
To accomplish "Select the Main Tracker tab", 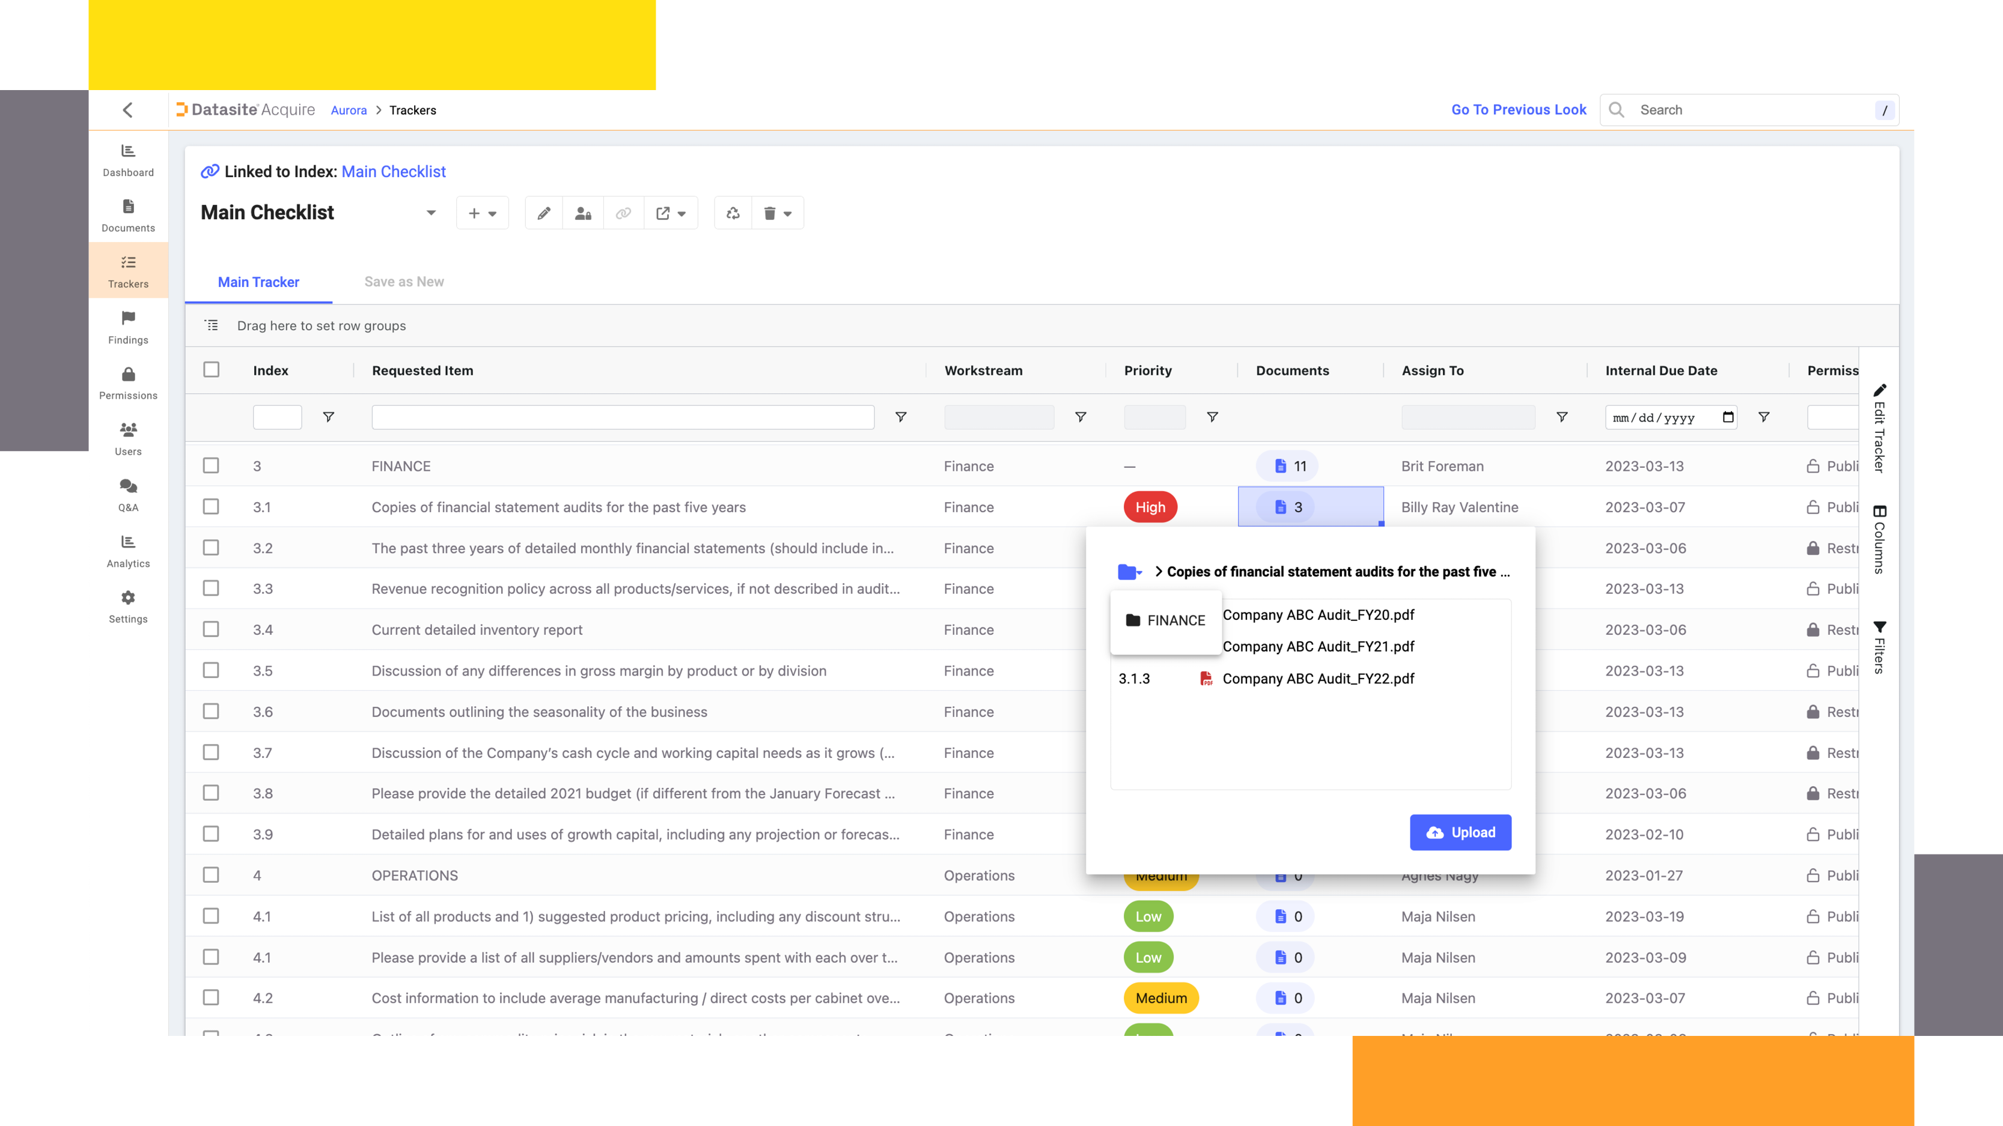I will click(x=258, y=282).
